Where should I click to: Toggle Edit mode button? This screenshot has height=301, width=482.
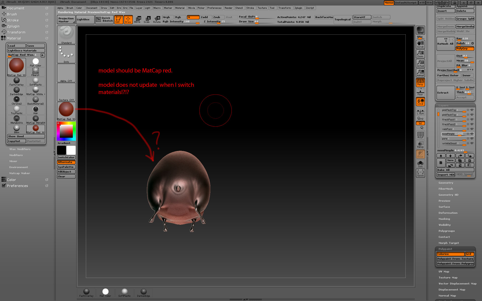coord(118,20)
